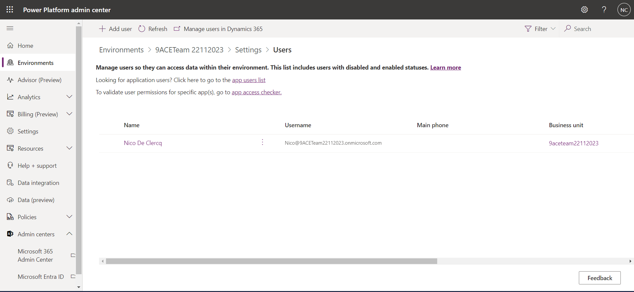This screenshot has width=634, height=292.
Task: Click the horizontal scrollbar right arrow
Action: click(x=630, y=261)
